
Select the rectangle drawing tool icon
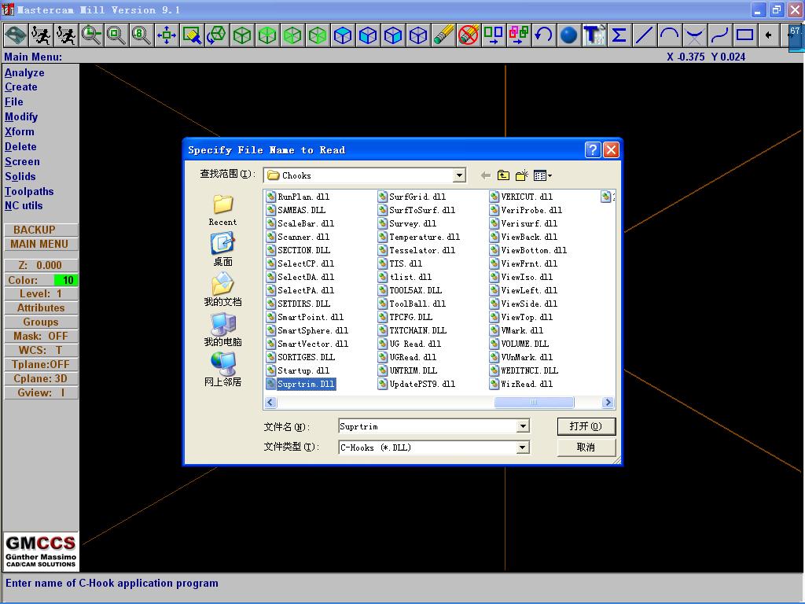pyautogui.click(x=745, y=35)
